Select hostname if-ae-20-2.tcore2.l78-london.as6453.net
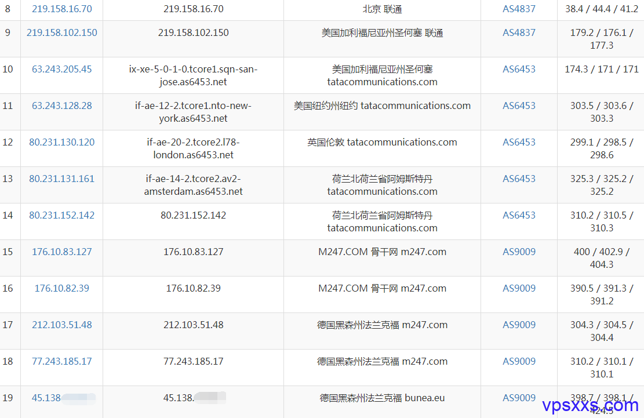The height and width of the screenshot is (418, 644). [193, 148]
